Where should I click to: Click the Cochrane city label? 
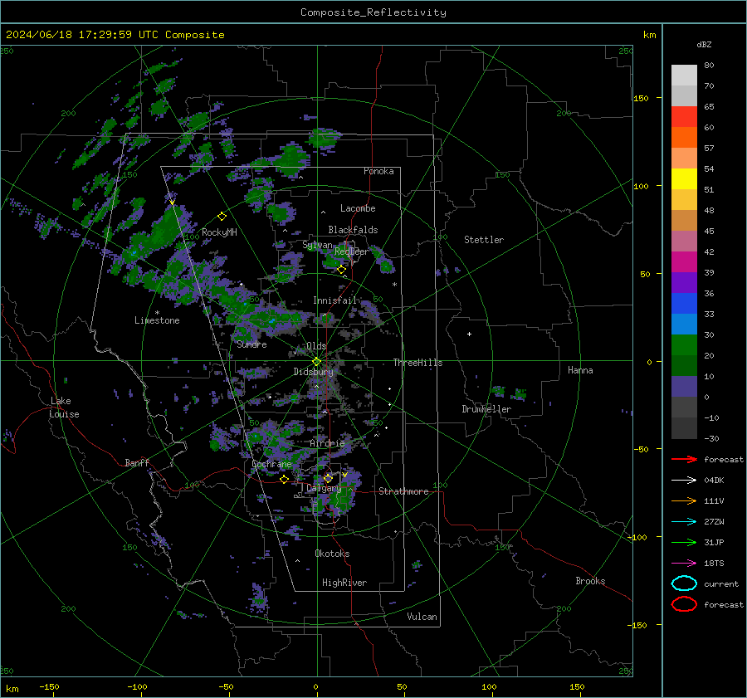pyautogui.click(x=271, y=464)
